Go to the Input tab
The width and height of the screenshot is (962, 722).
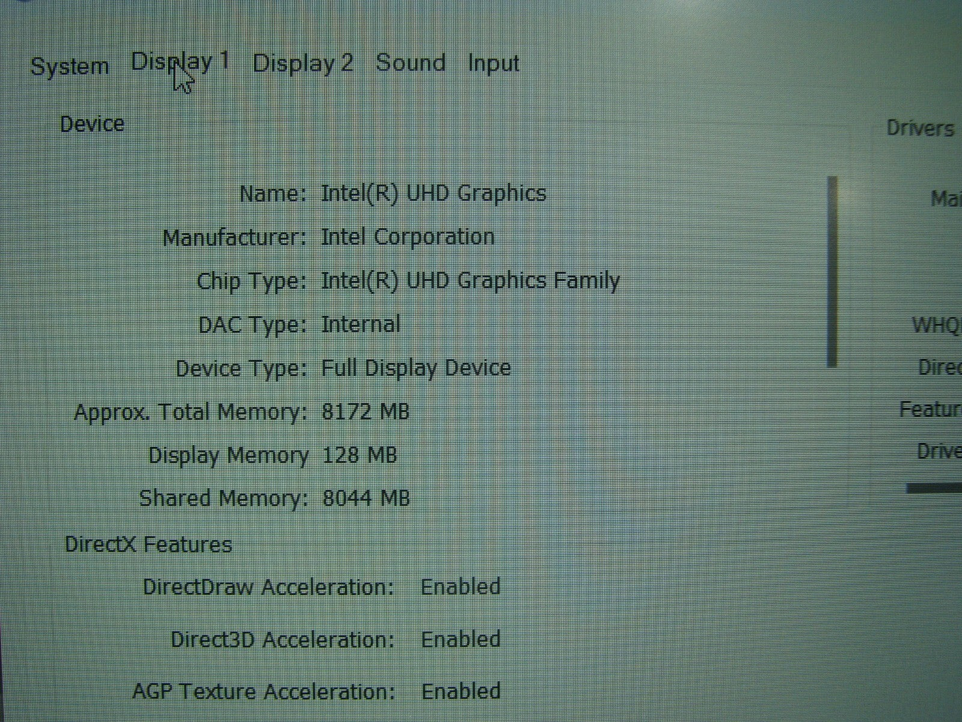click(494, 64)
